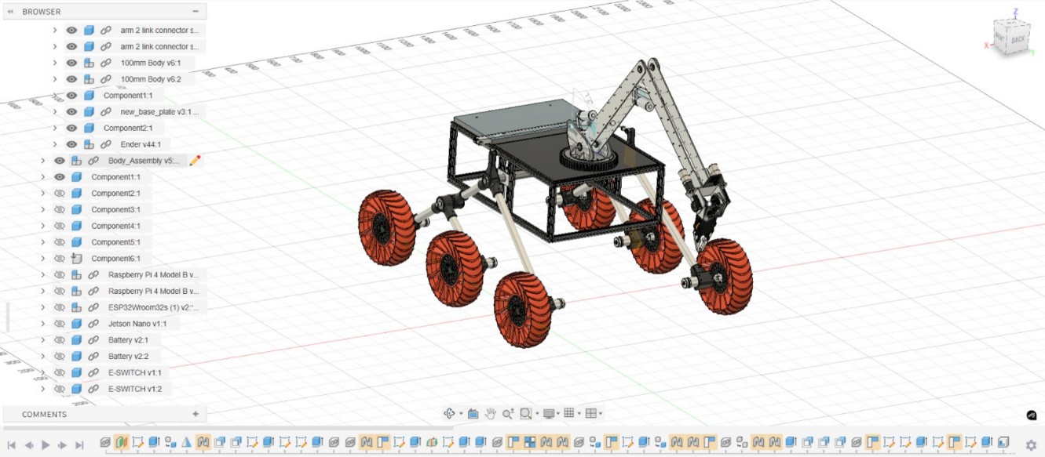Click the Viewports layout icon in navigation bar

tap(590, 413)
